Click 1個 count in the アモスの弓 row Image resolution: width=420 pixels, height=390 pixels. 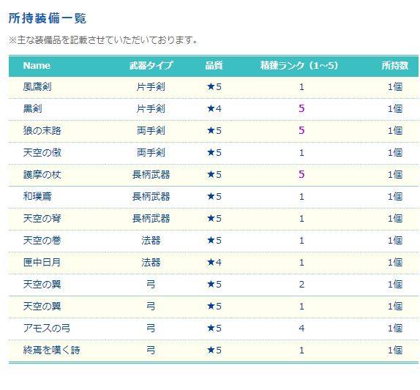395,329
